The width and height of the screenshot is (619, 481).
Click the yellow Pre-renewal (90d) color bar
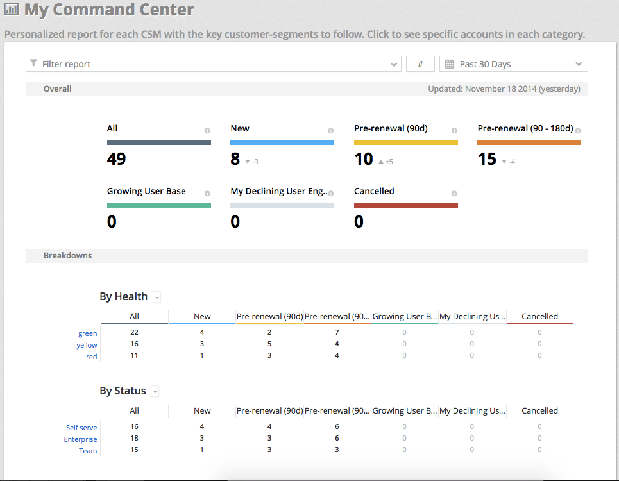coord(406,142)
